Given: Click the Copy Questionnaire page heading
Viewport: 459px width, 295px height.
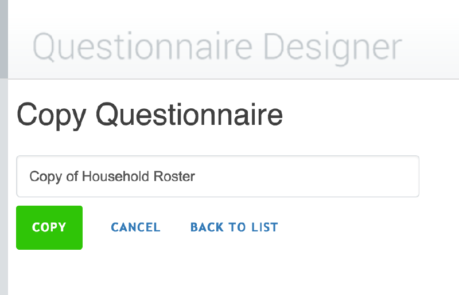Looking at the screenshot, I should click(x=150, y=115).
